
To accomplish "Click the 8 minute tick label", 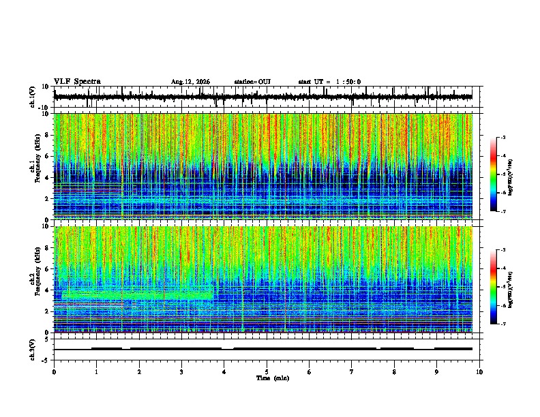I will [394, 372].
